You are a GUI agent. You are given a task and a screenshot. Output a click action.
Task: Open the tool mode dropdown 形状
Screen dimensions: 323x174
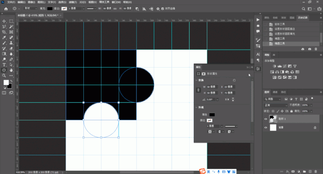pos(31,8)
